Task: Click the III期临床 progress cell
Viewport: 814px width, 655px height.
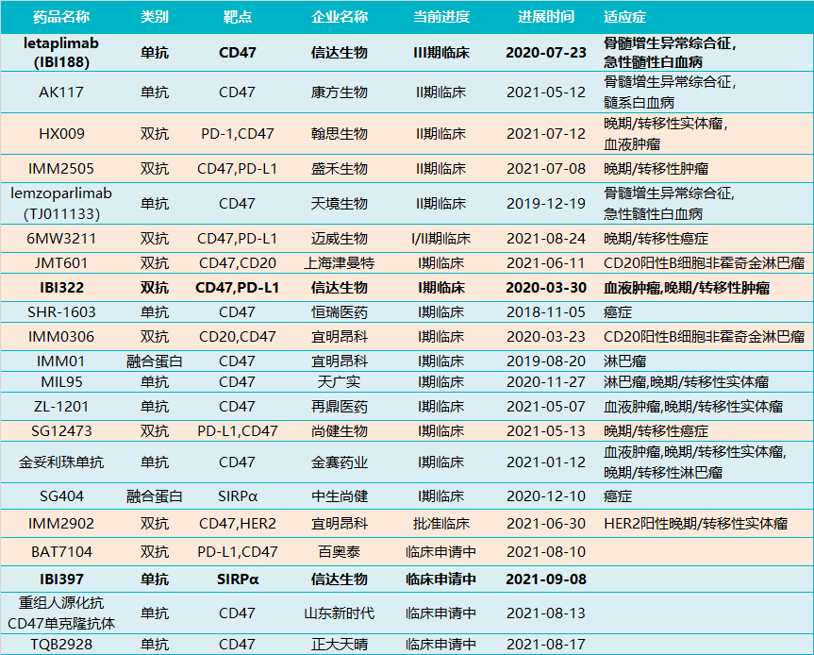Action: (x=440, y=53)
